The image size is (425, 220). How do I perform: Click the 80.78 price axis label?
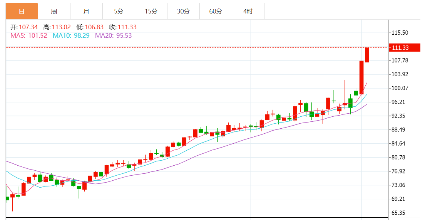[398, 157]
